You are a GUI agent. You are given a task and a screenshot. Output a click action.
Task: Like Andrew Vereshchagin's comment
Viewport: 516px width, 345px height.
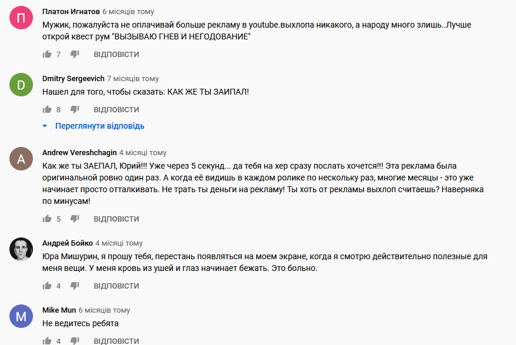47,219
